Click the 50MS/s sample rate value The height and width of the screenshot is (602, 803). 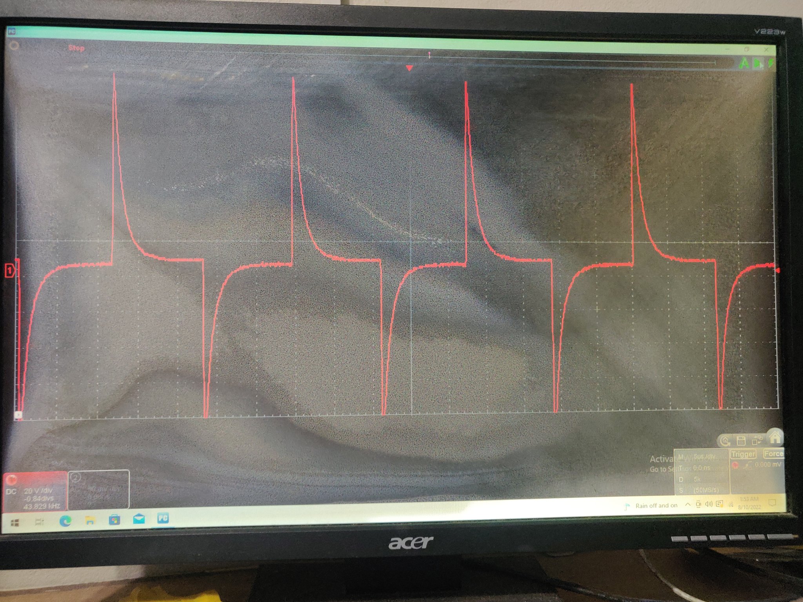pos(706,490)
